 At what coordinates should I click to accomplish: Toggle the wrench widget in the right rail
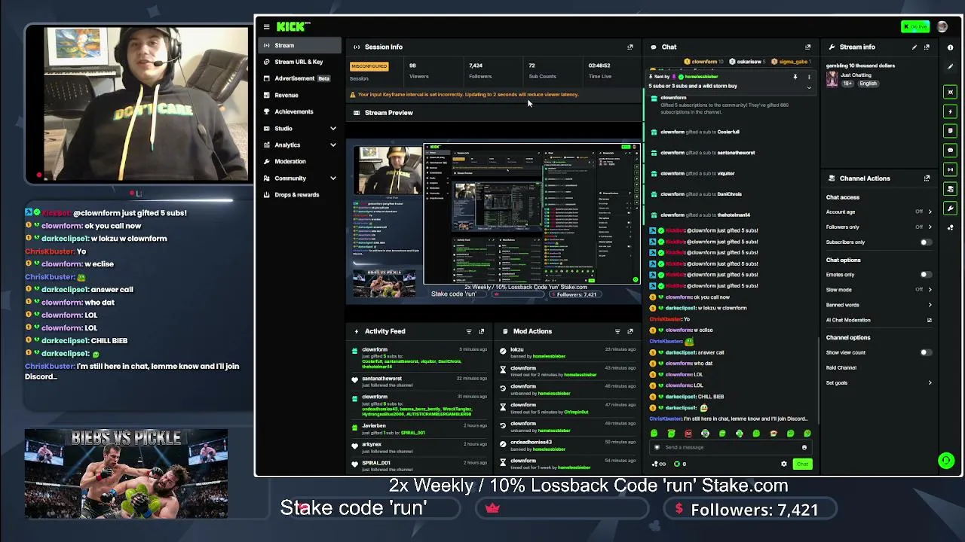click(x=951, y=208)
